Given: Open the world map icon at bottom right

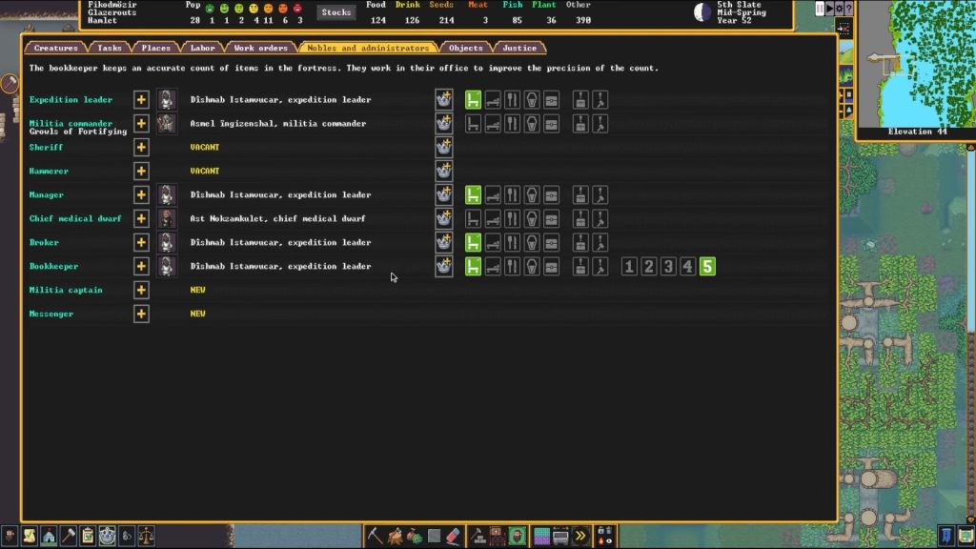Looking at the screenshot, I should tap(966, 536).
